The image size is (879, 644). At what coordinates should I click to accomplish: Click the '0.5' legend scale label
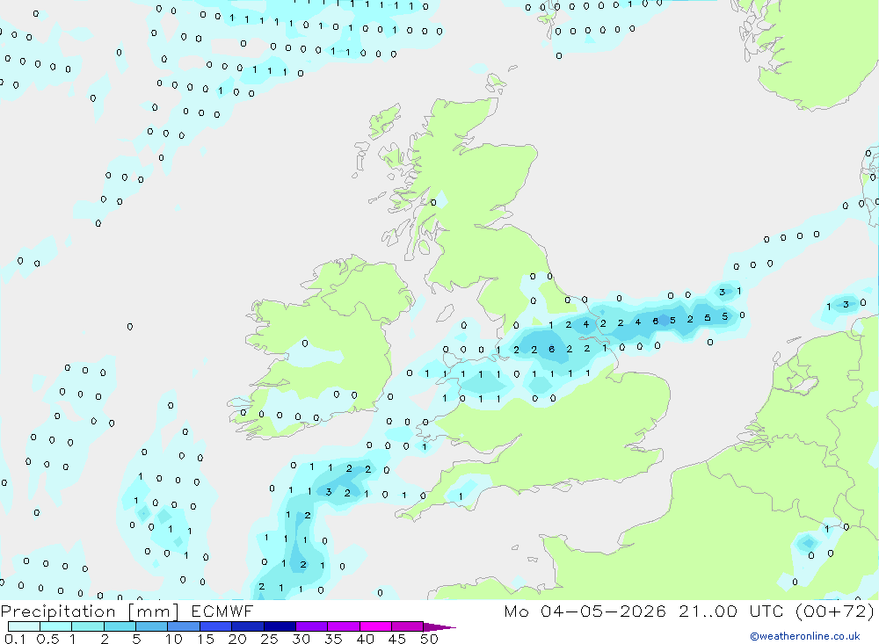[47, 639]
